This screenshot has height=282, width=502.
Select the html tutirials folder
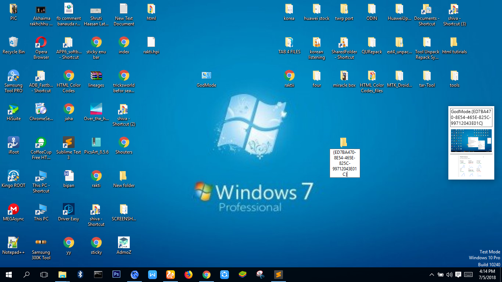coord(455,46)
